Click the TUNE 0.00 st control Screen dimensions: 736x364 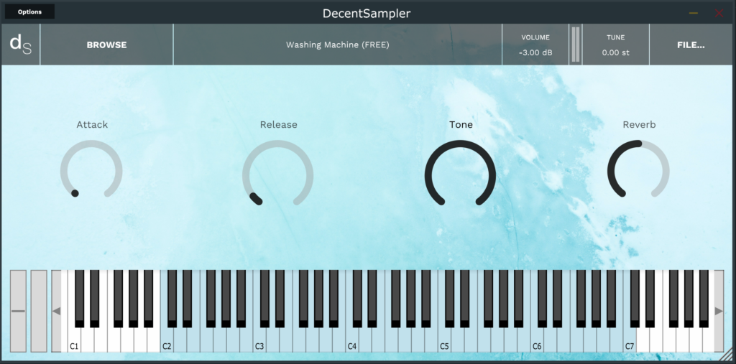click(615, 45)
